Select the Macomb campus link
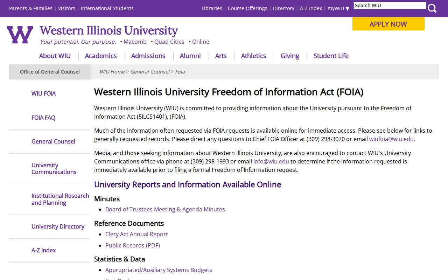 (135, 42)
